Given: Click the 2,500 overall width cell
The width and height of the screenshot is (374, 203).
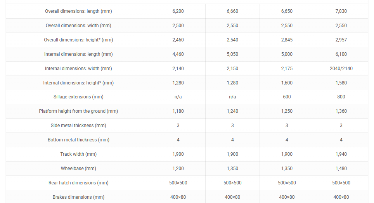Looking at the screenshot, I should (178, 26).
